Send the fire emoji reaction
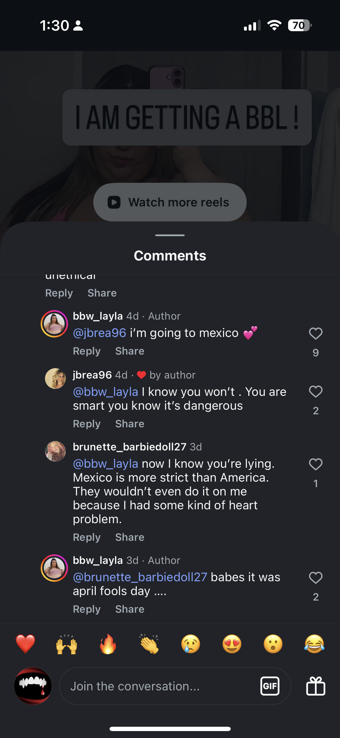 (108, 644)
